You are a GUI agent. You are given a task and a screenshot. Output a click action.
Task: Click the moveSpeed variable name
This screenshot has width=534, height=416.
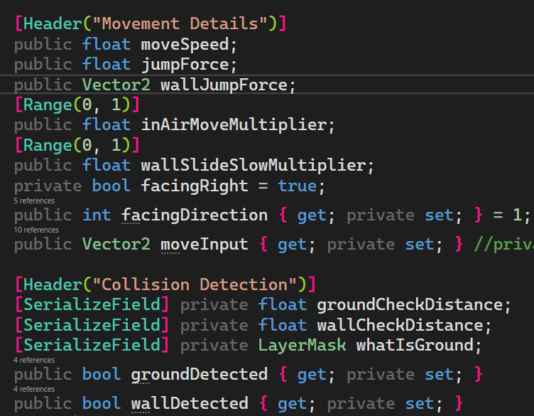click(x=185, y=45)
